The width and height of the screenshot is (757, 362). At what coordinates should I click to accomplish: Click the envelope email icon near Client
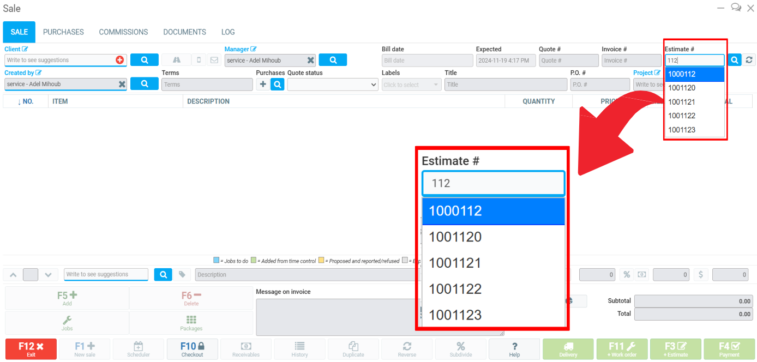(214, 60)
